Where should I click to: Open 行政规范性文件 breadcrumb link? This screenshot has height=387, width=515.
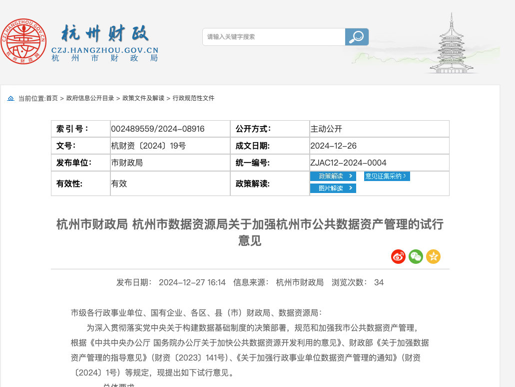193,98
